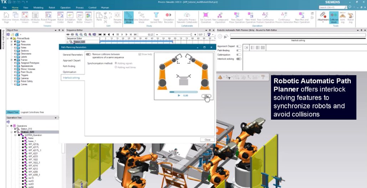Create a New Object Flow Operation
Screen dimensions: 367x188
(x=236, y=17)
